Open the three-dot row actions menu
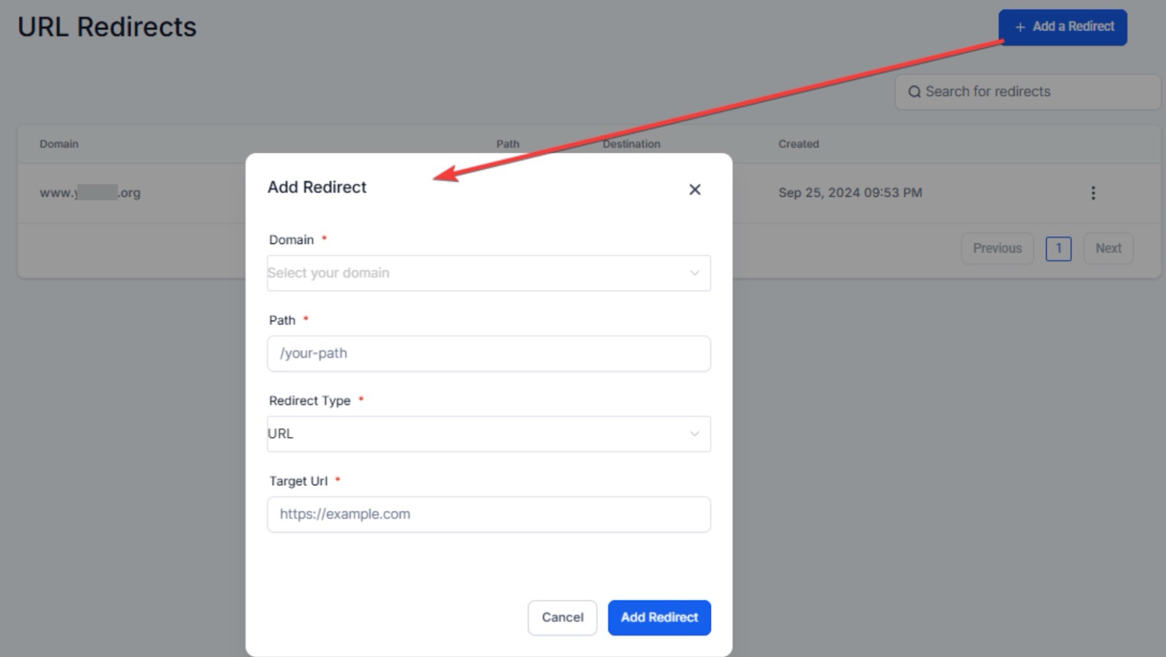The height and width of the screenshot is (657, 1166). pos(1092,193)
